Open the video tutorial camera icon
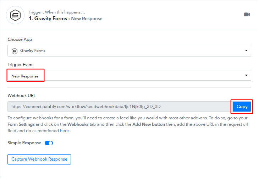 pyautogui.click(x=247, y=15)
